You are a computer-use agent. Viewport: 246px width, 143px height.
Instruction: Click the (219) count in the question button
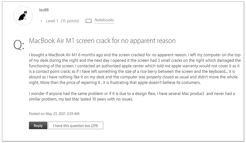(x=94, y=126)
